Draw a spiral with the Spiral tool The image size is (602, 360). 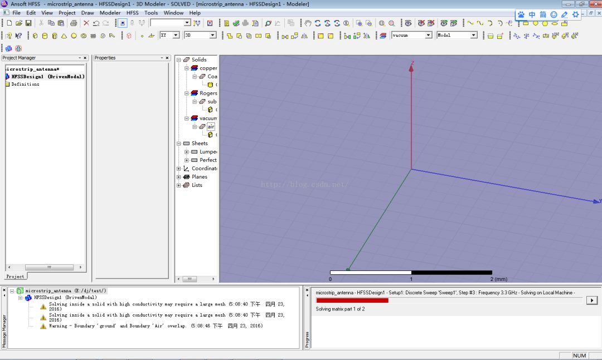[x=103, y=36]
